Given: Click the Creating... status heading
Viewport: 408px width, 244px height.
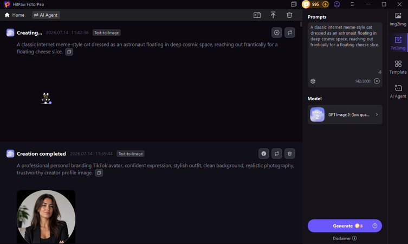Looking at the screenshot, I should click(x=29, y=33).
